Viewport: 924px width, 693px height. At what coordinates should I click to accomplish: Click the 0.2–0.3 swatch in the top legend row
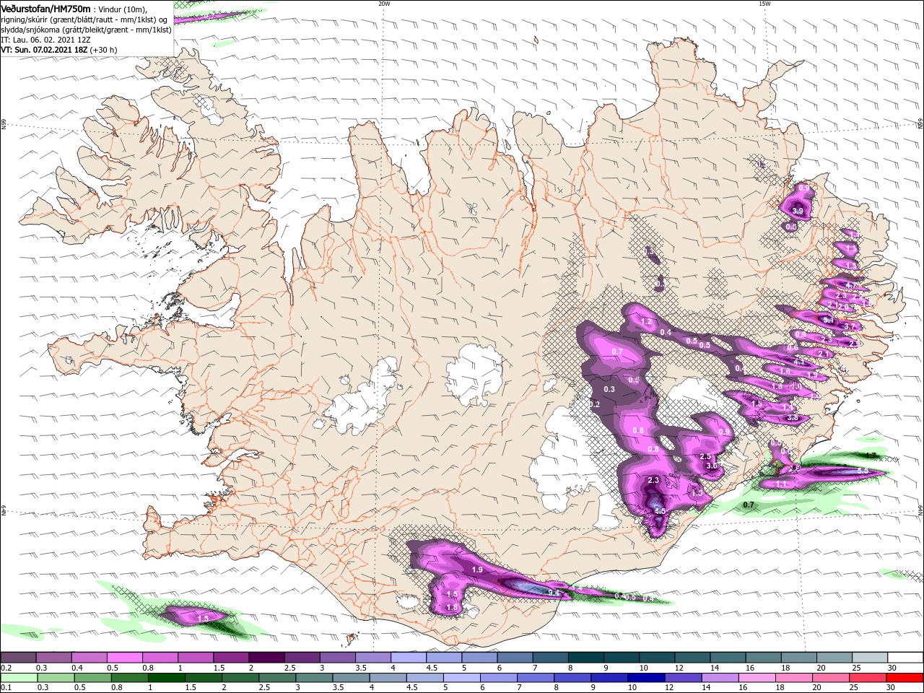click(18, 657)
